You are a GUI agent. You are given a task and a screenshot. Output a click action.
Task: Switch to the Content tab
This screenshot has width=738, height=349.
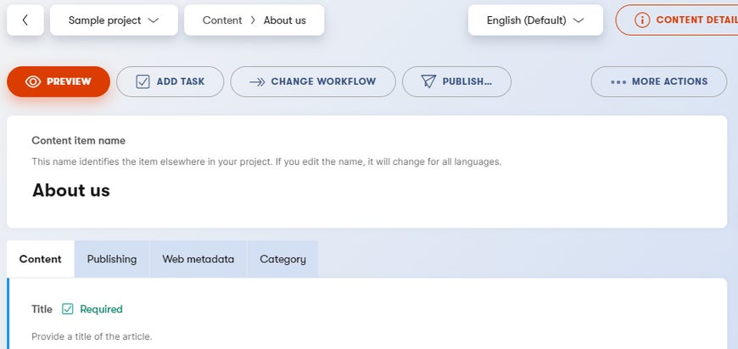tap(41, 259)
